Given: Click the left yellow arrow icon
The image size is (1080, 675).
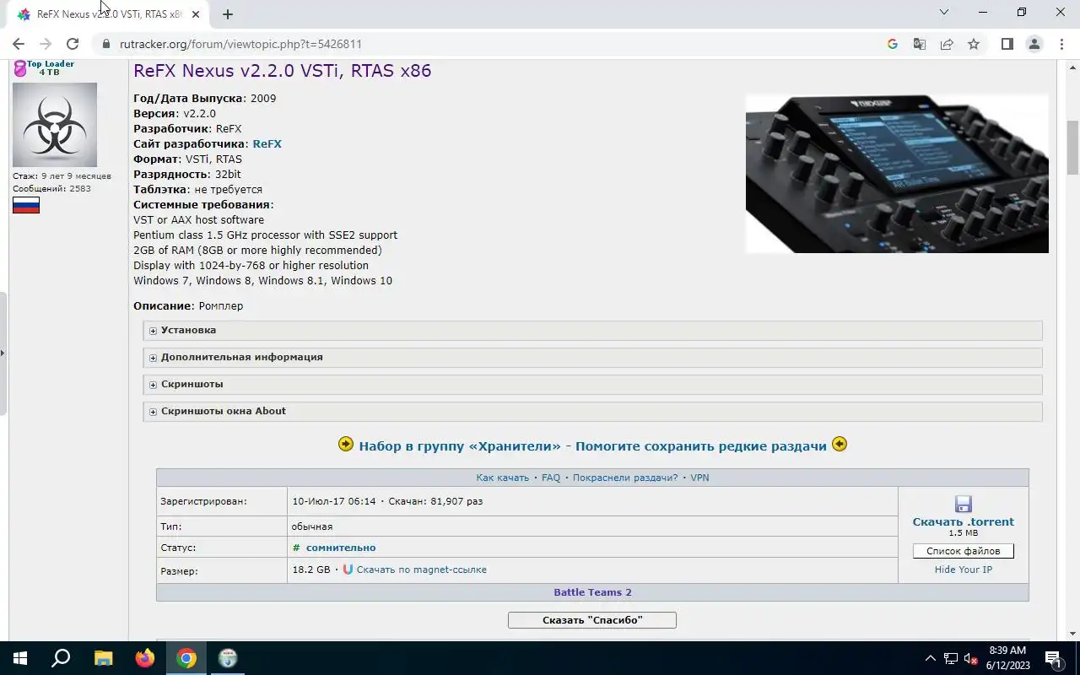Looking at the screenshot, I should pos(346,445).
